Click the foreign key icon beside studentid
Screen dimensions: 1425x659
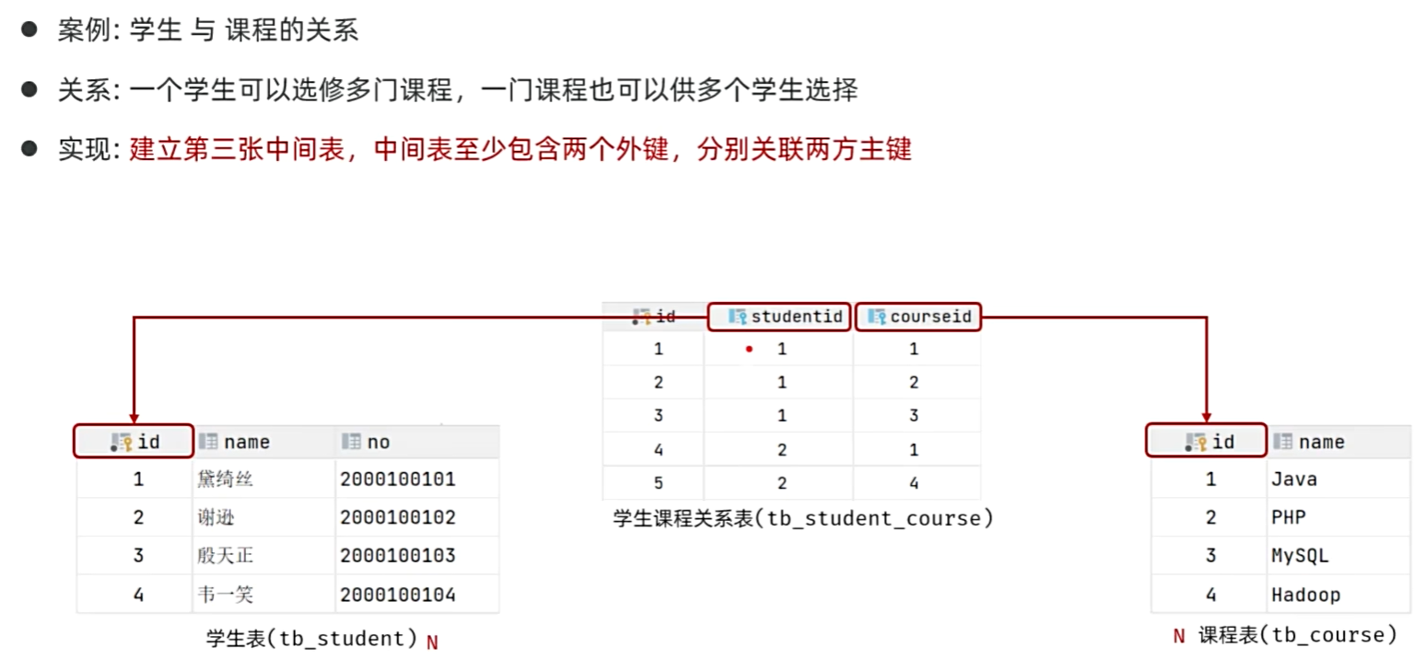pos(737,317)
